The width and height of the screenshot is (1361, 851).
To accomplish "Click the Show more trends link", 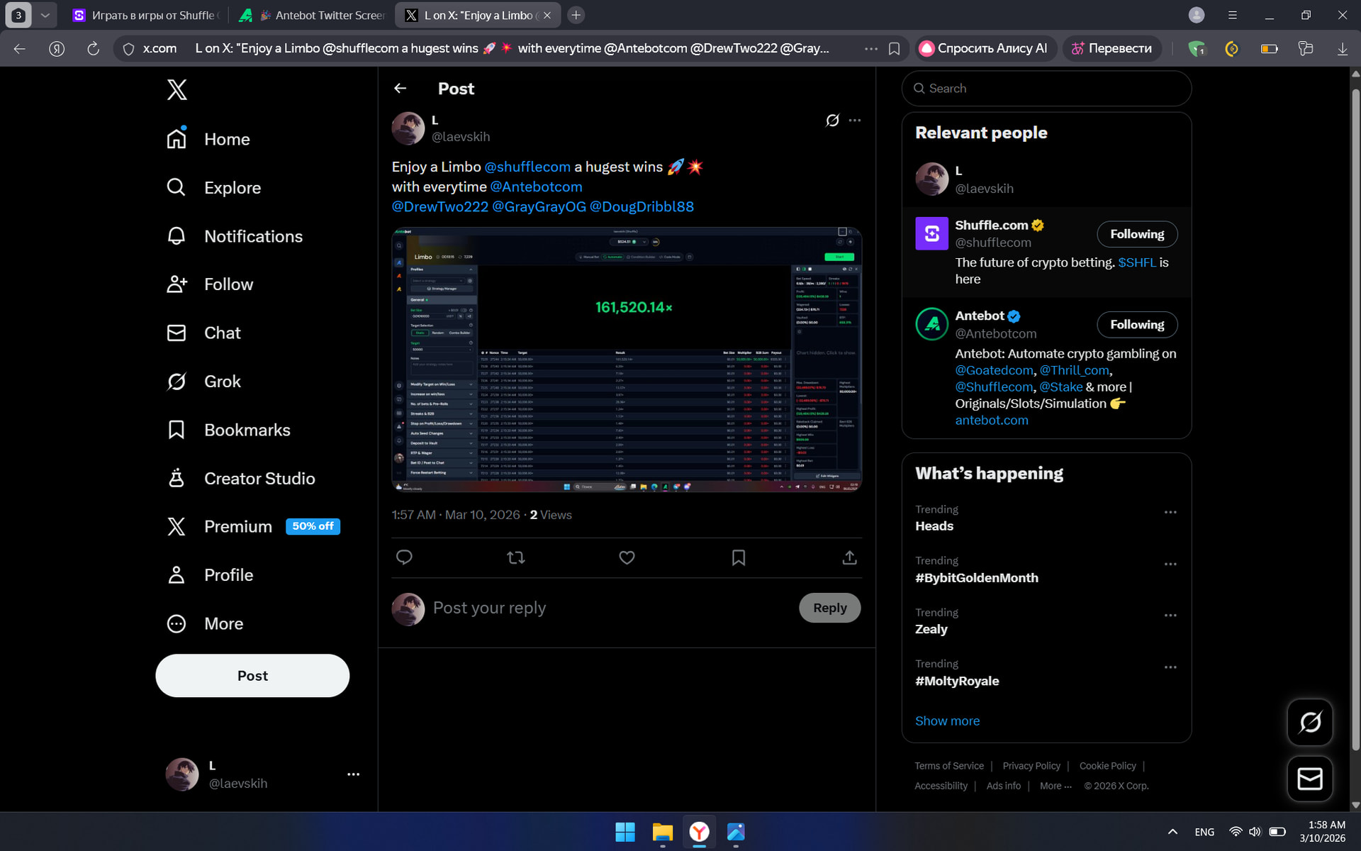I will click(947, 721).
